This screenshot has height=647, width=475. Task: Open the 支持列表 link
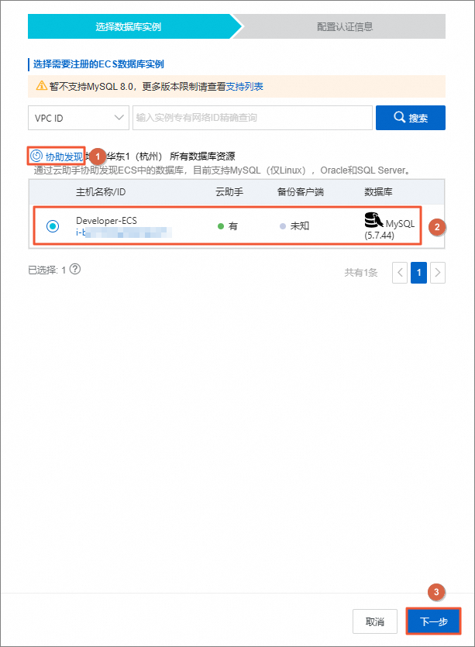(x=245, y=86)
